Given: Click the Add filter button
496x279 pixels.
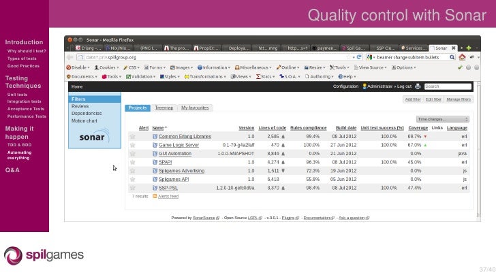Looking at the screenshot, I should [x=413, y=99].
